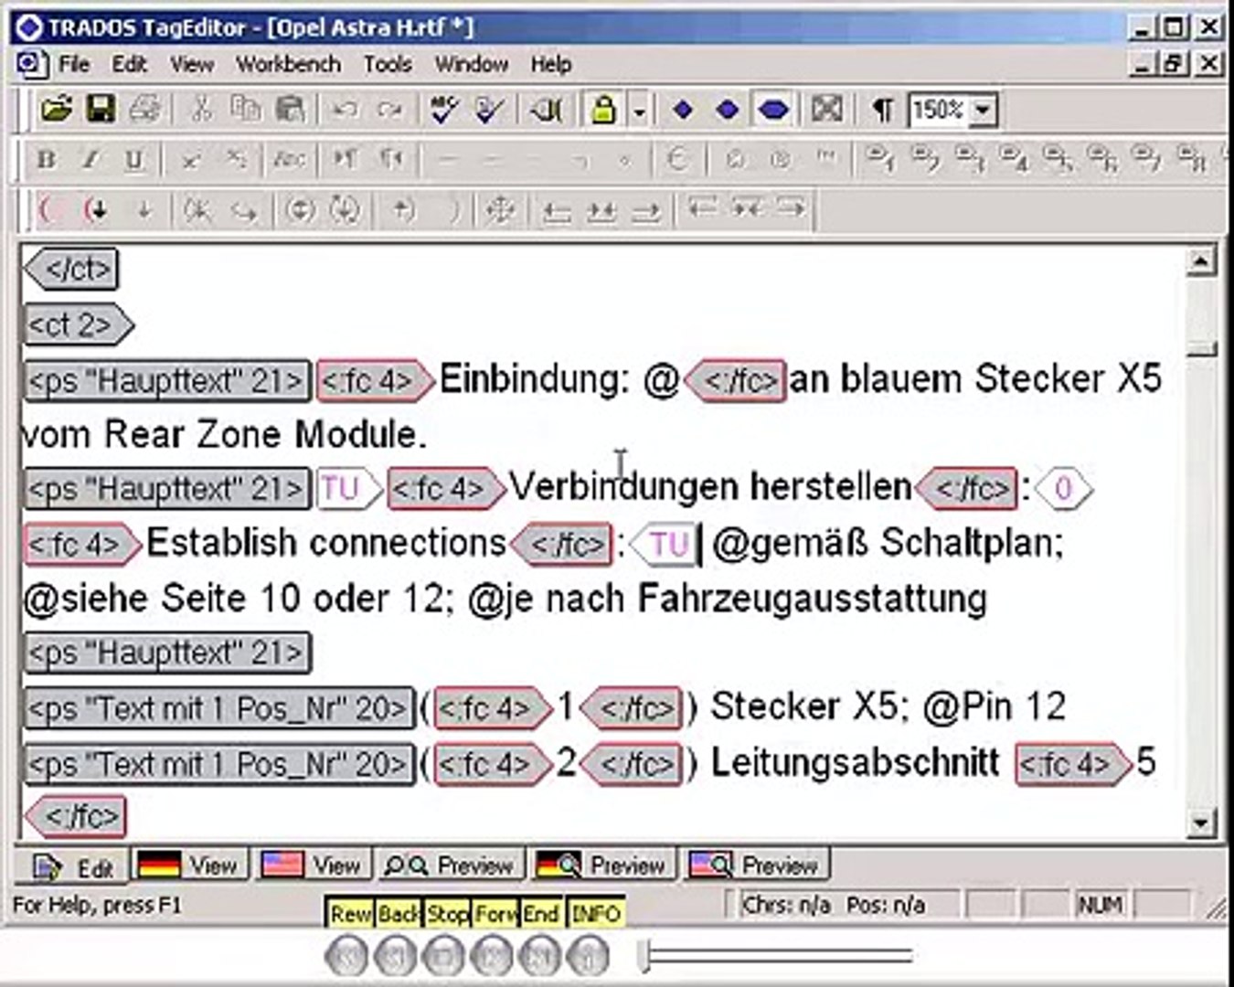
Task: Click the next term right-arrow icon
Action: click(x=792, y=208)
